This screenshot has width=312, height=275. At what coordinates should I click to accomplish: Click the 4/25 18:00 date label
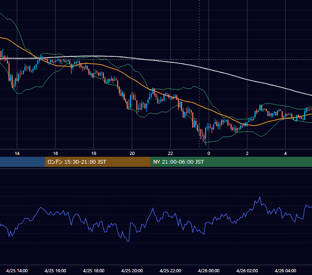(x=94, y=270)
